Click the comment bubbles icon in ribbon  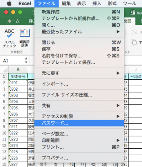coord(134,42)
